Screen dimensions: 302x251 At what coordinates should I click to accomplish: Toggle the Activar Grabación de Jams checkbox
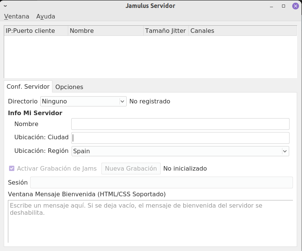(x=11, y=168)
